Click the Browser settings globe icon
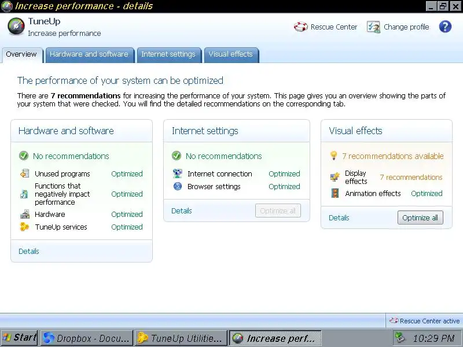 coord(178,186)
